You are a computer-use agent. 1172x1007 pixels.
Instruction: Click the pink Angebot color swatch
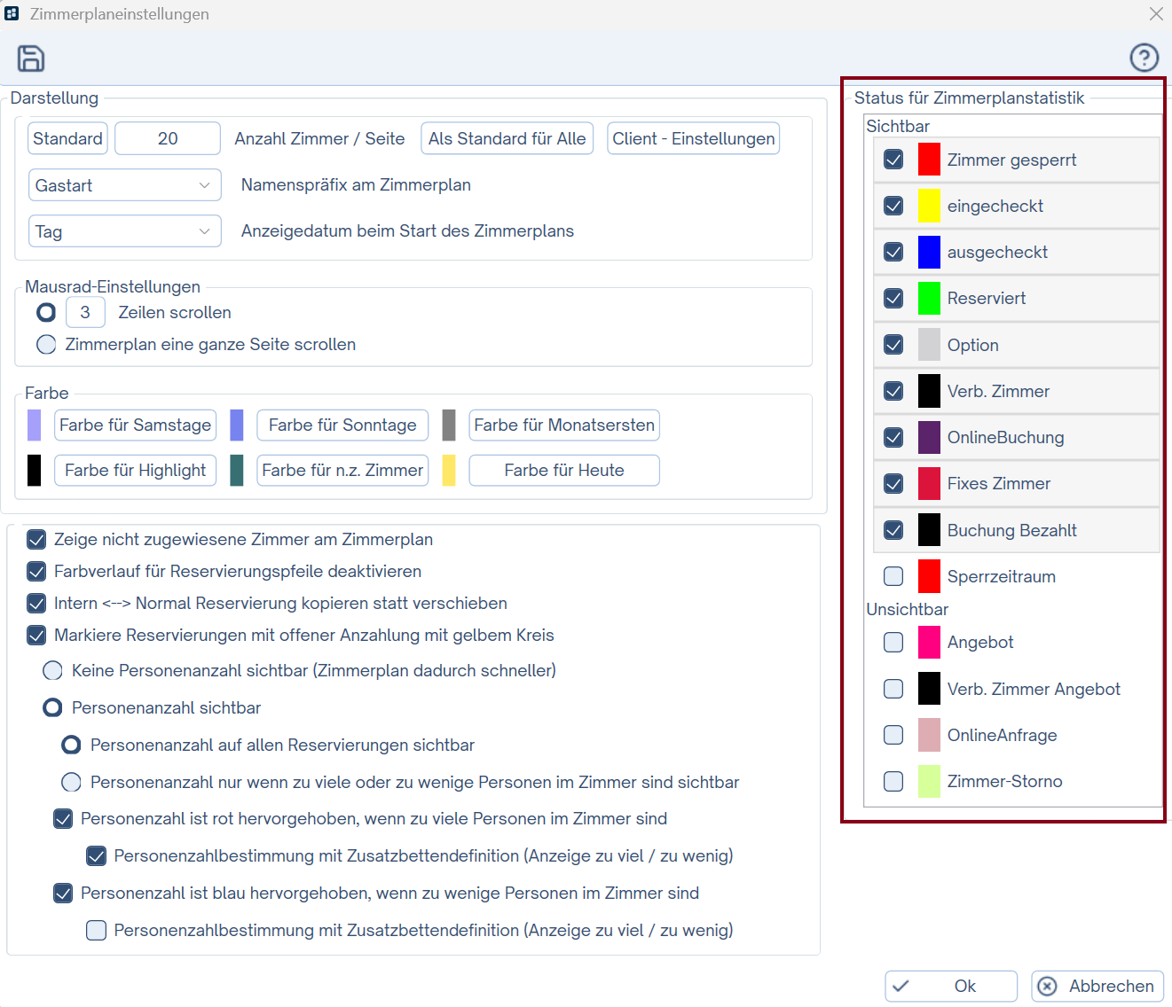(928, 643)
